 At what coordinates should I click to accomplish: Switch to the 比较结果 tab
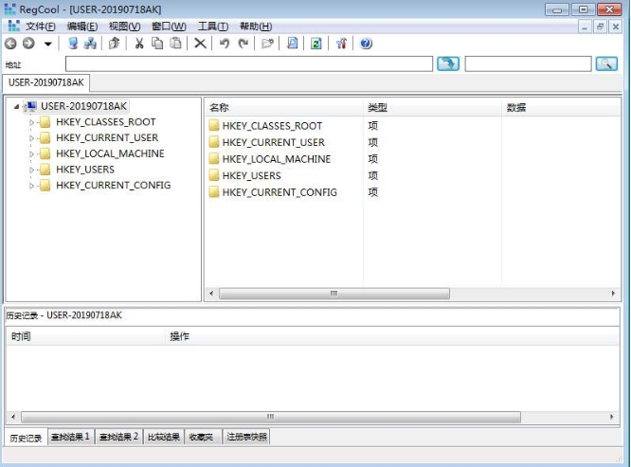click(163, 437)
